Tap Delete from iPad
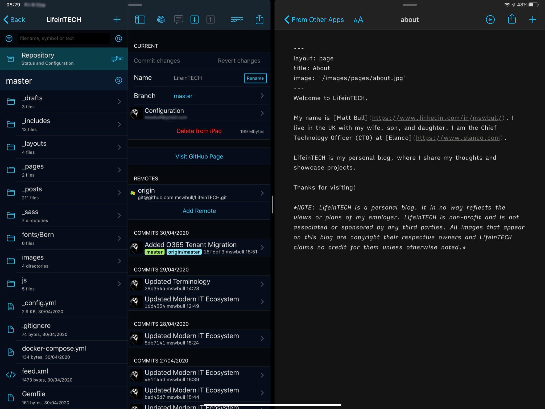Screen dimensions: 545x409 point(199,131)
